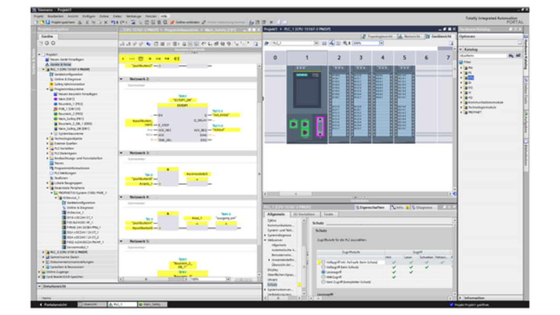The width and height of the screenshot is (560, 315).
Task: Open Main [OB1] block
Action: pos(66,99)
